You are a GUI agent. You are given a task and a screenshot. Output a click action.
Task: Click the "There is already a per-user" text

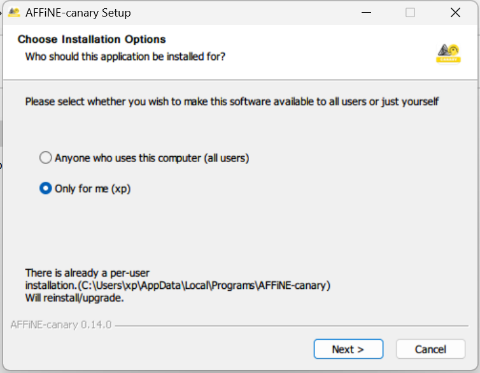[87, 273]
